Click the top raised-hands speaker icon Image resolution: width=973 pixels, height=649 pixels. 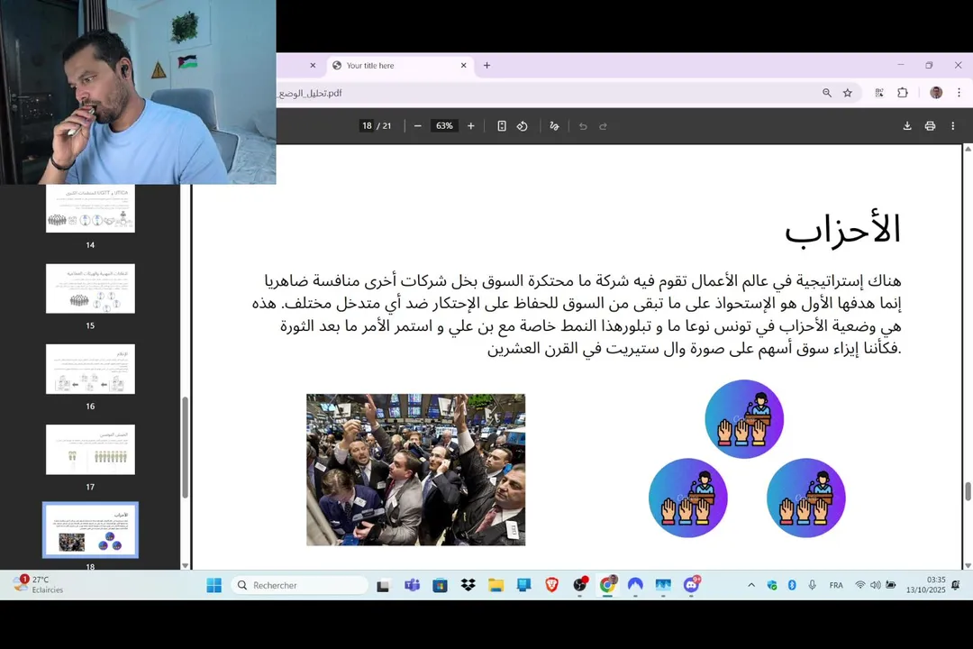point(744,419)
